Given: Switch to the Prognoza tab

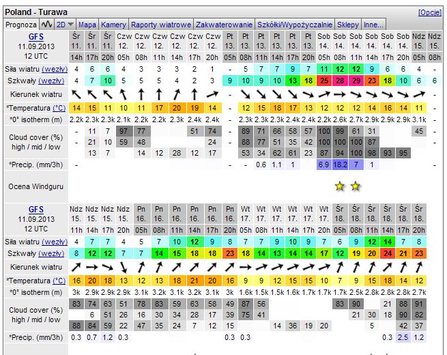Looking at the screenshot, I should [21, 25].
